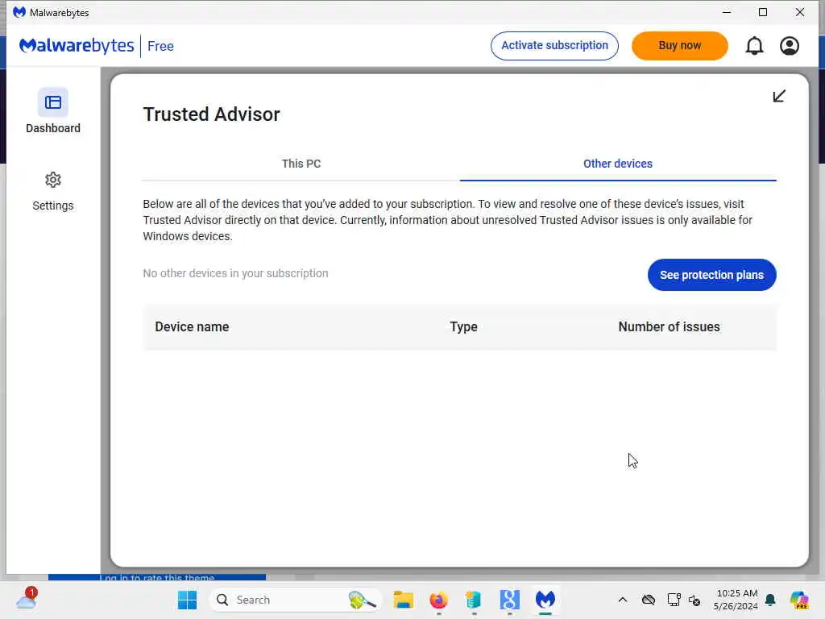The width and height of the screenshot is (825, 619).
Task: Click the tray display network icon
Action: [x=674, y=600]
